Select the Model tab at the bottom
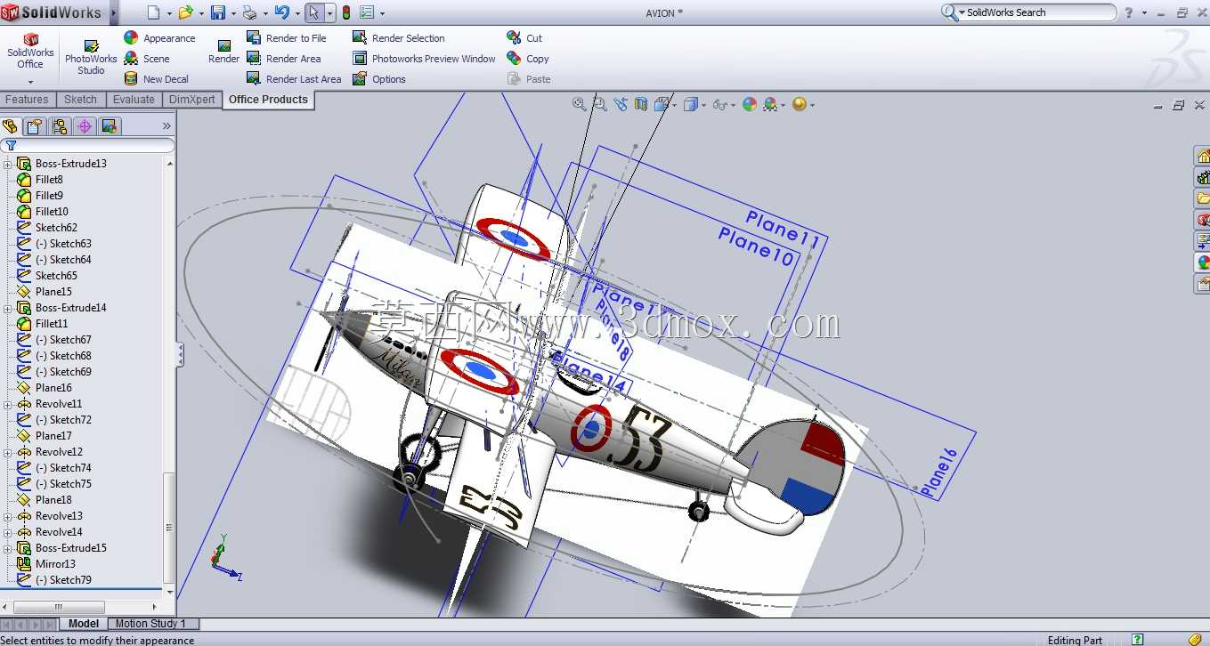Viewport: 1210px width, 646px height. 84,624
